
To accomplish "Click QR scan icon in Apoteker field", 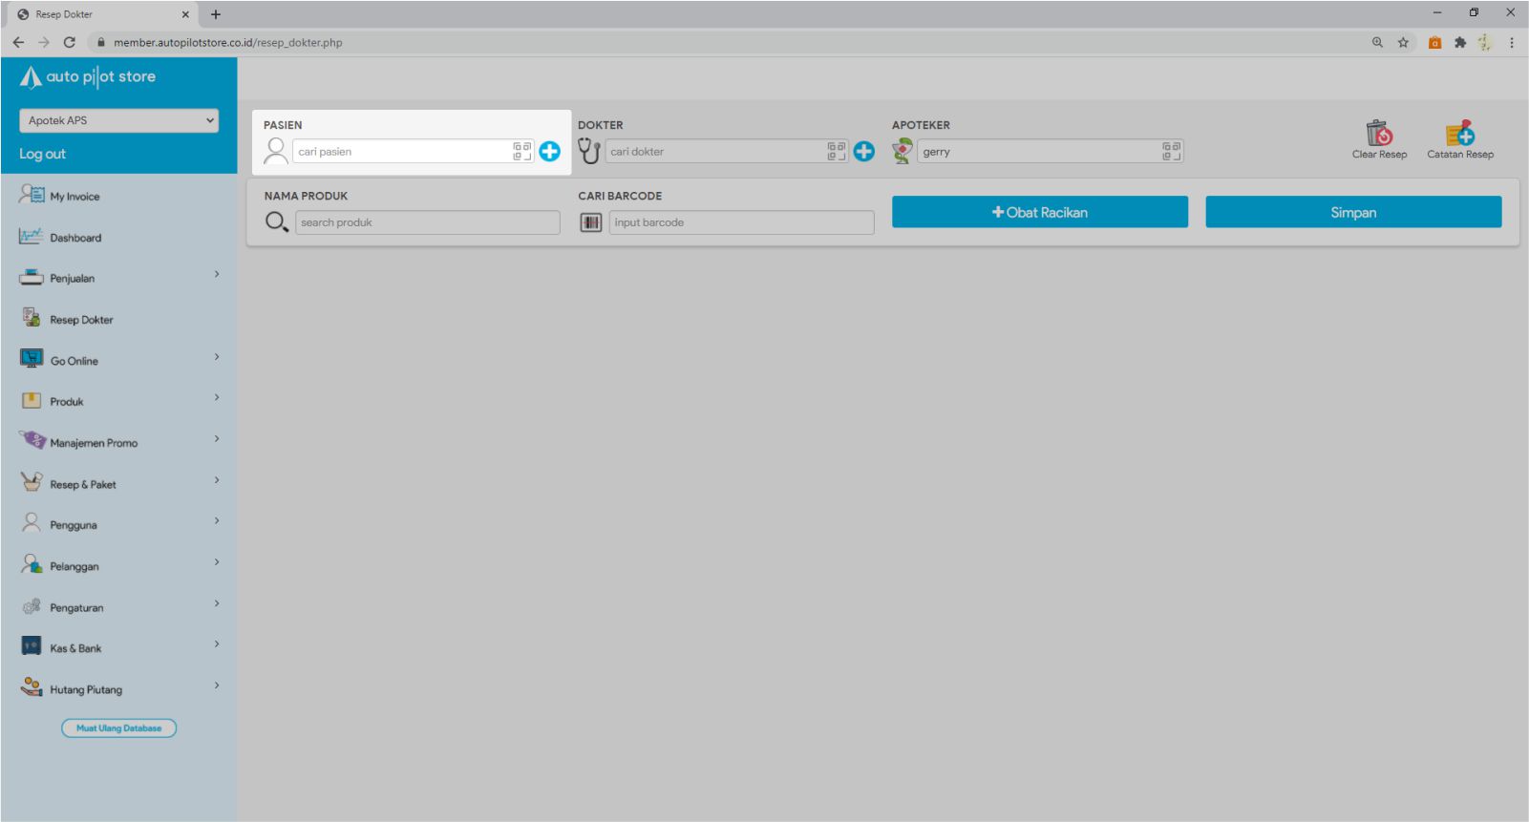I will [1171, 152].
